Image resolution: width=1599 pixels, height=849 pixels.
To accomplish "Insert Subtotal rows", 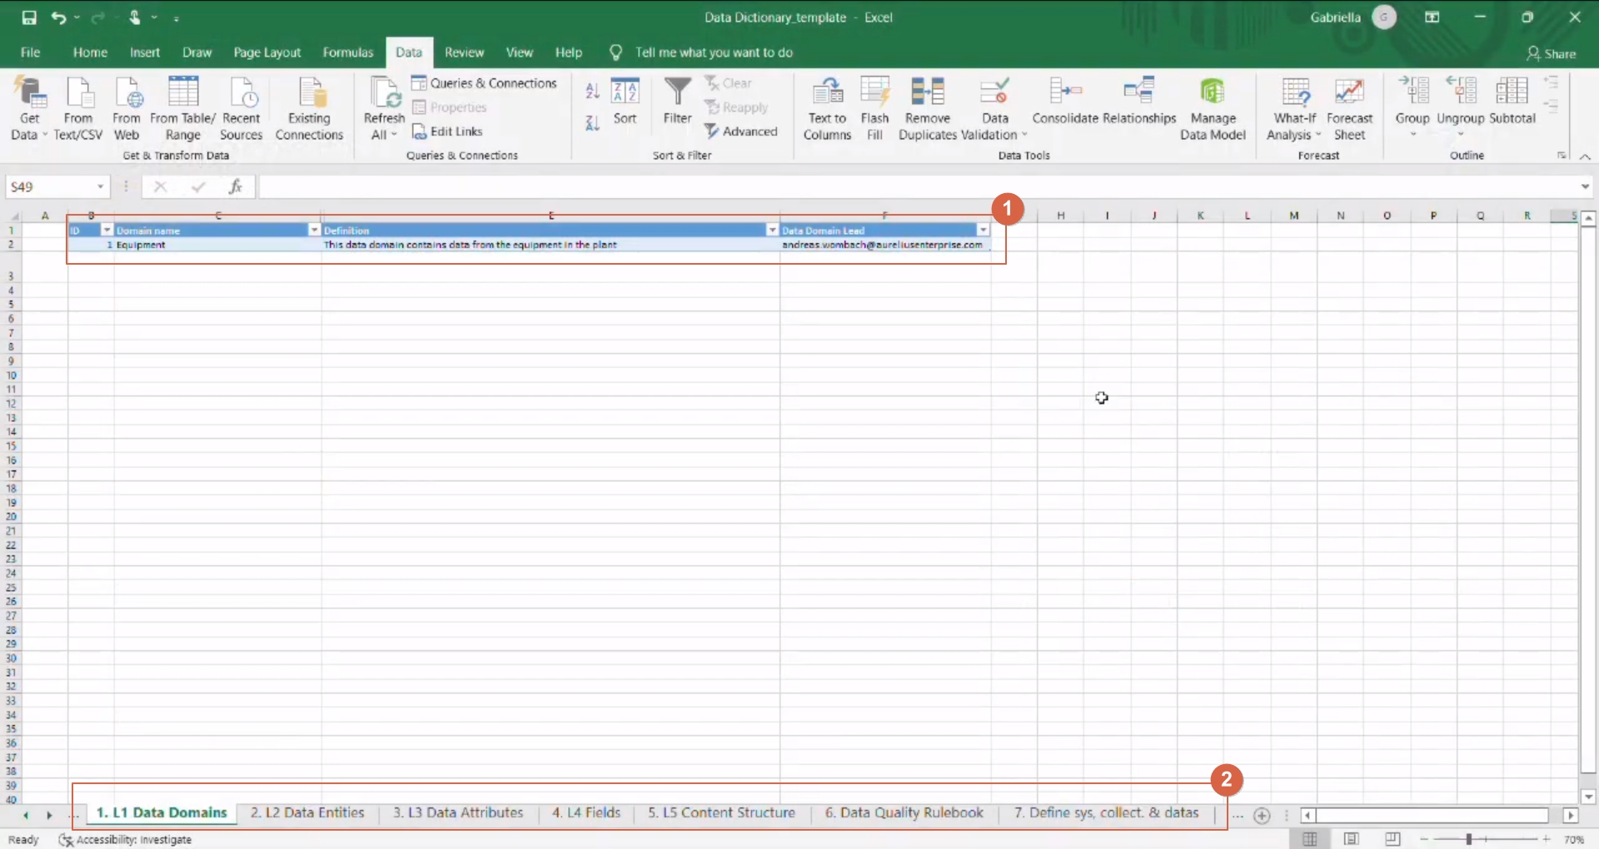I will (x=1512, y=101).
